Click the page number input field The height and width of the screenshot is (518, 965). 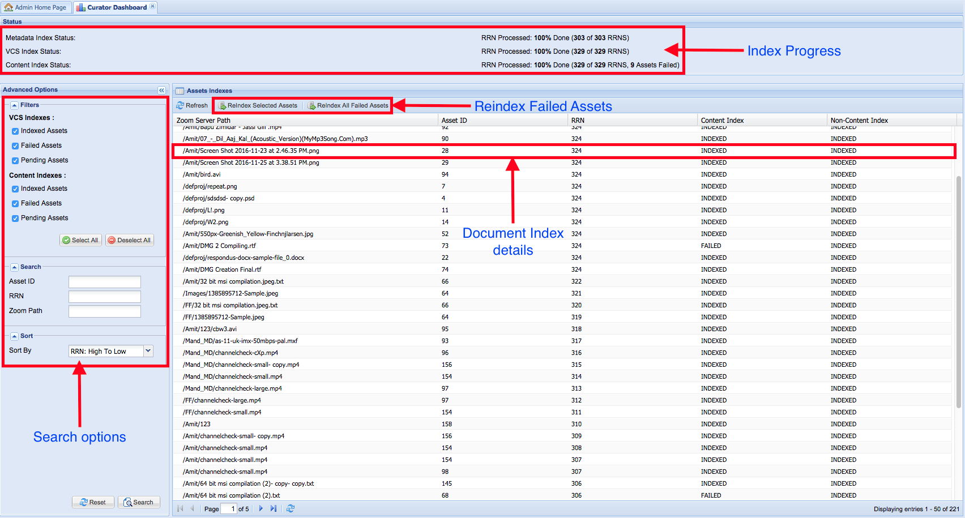coord(229,508)
